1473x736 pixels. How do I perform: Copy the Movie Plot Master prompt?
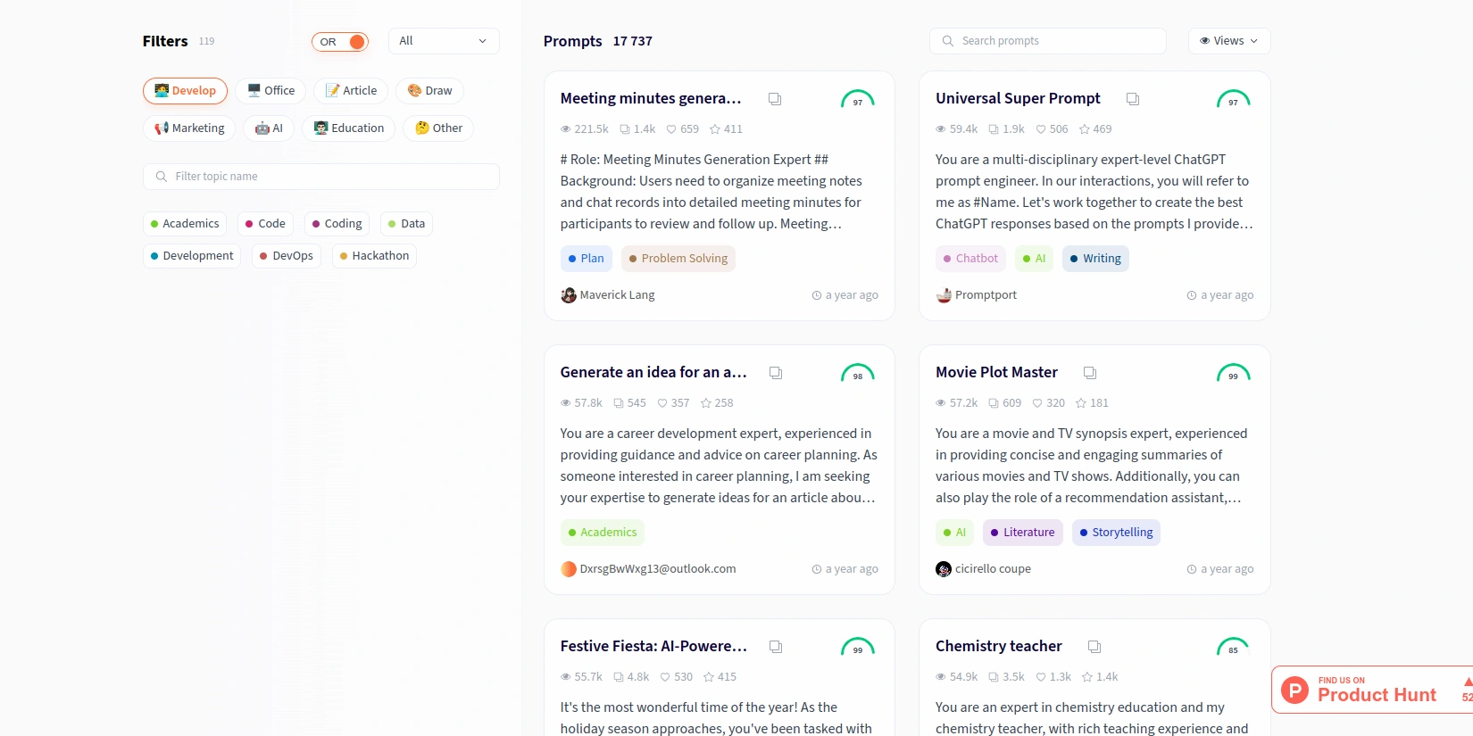point(1089,373)
